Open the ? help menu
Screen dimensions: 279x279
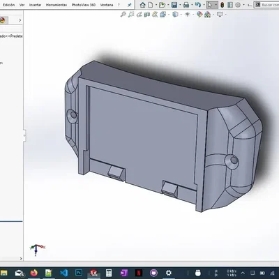pyautogui.click(x=119, y=5)
